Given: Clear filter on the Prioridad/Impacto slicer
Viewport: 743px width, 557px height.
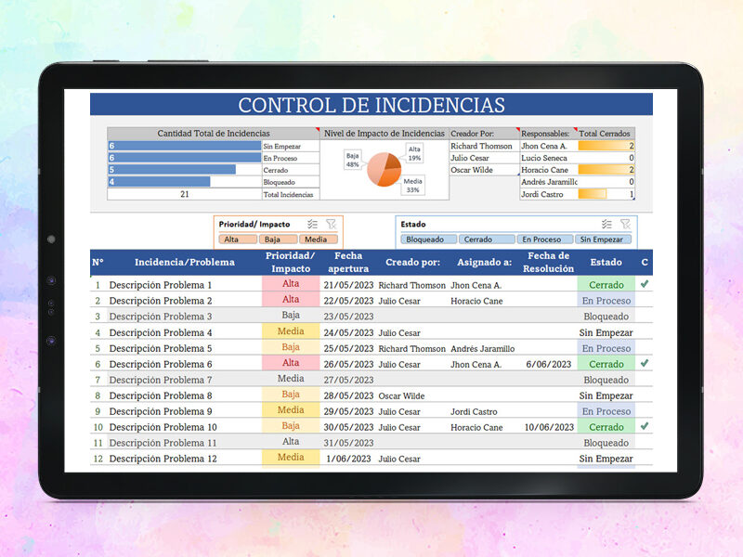Looking at the screenshot, I should pyautogui.click(x=332, y=224).
